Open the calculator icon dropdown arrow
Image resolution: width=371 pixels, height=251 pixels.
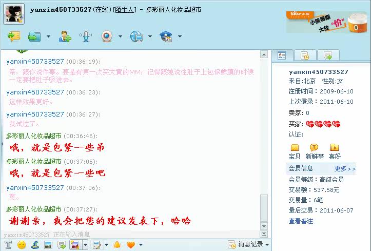click(x=106, y=245)
